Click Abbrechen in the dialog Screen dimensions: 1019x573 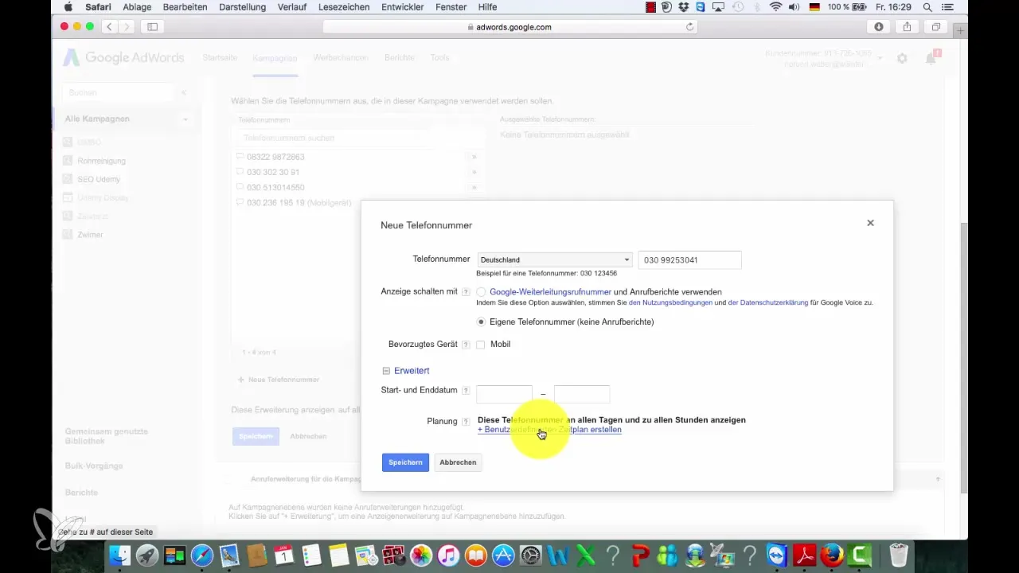tap(458, 462)
